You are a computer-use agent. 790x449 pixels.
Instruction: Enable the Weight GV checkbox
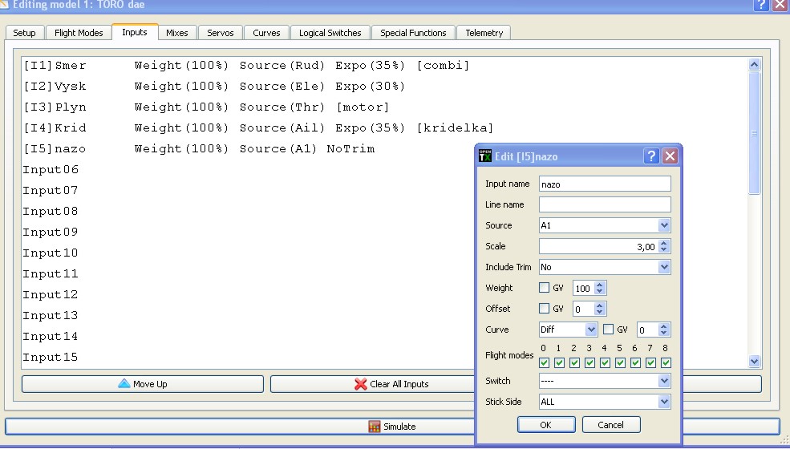coord(545,288)
